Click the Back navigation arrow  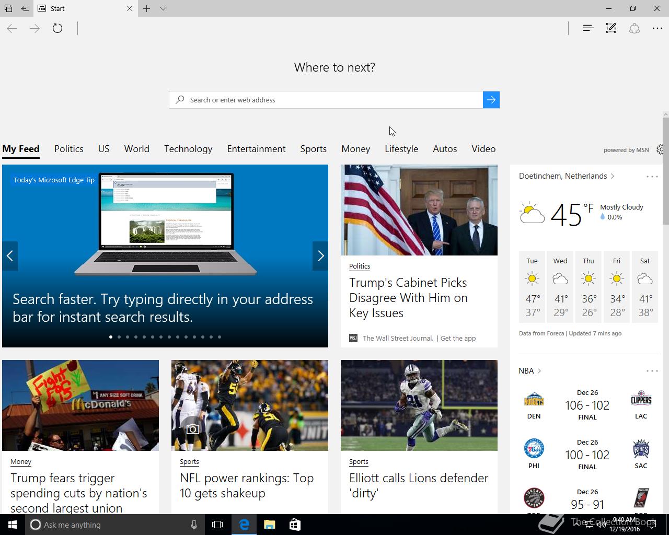tap(11, 28)
